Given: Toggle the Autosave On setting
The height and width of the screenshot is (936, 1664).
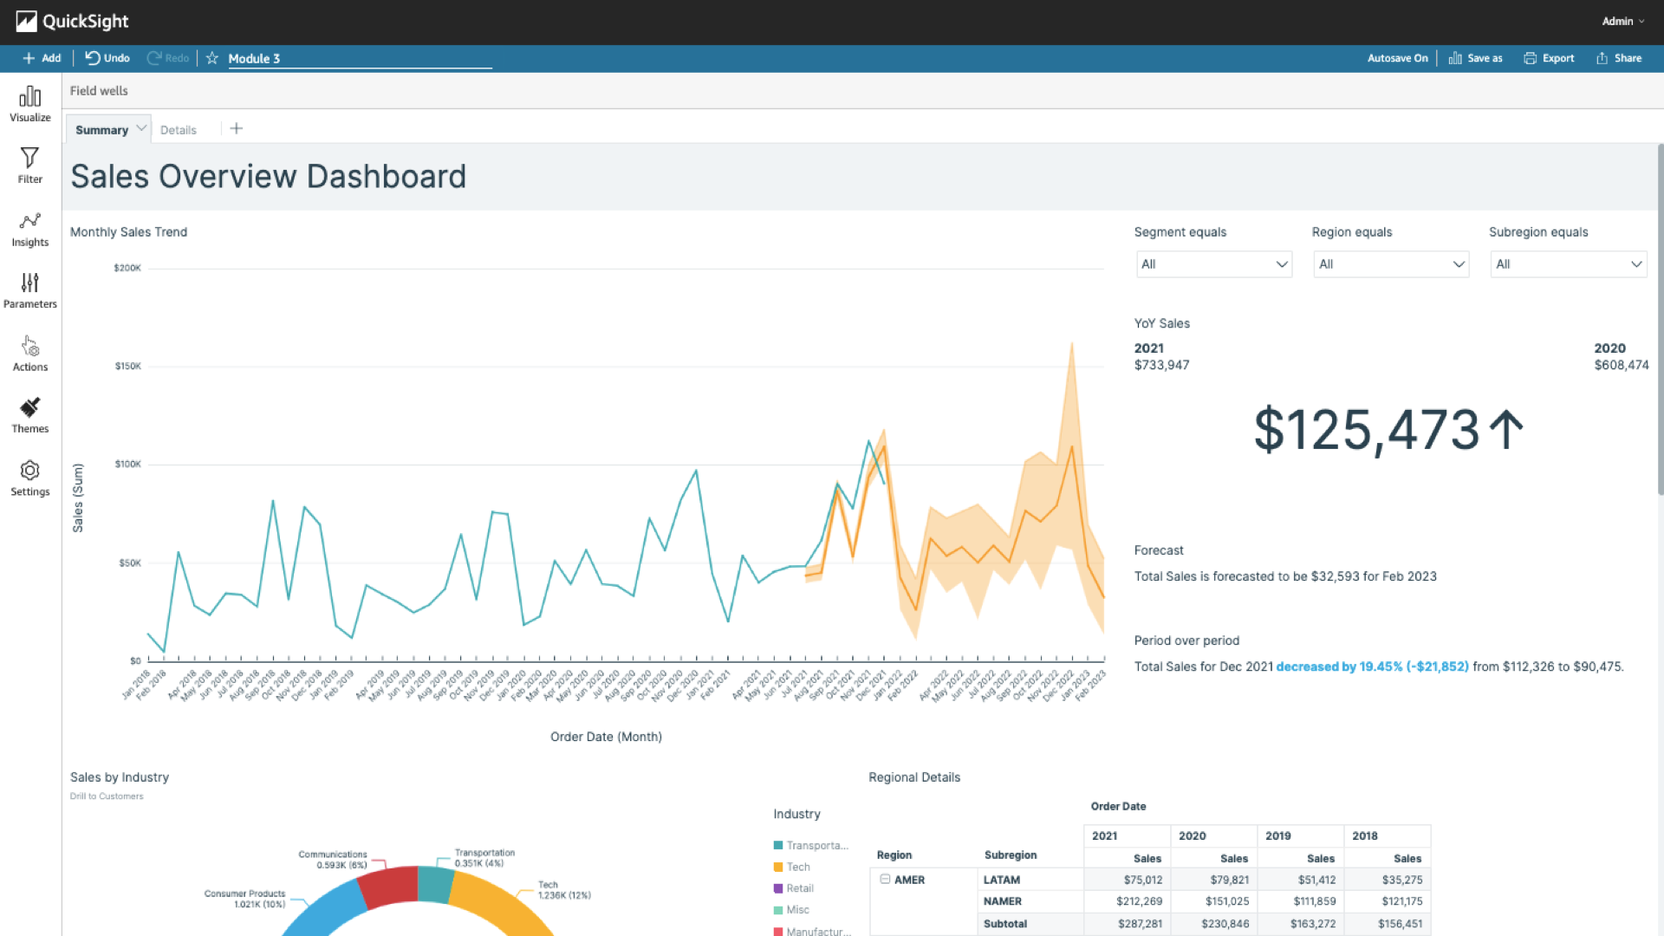Looking at the screenshot, I should 1397,58.
